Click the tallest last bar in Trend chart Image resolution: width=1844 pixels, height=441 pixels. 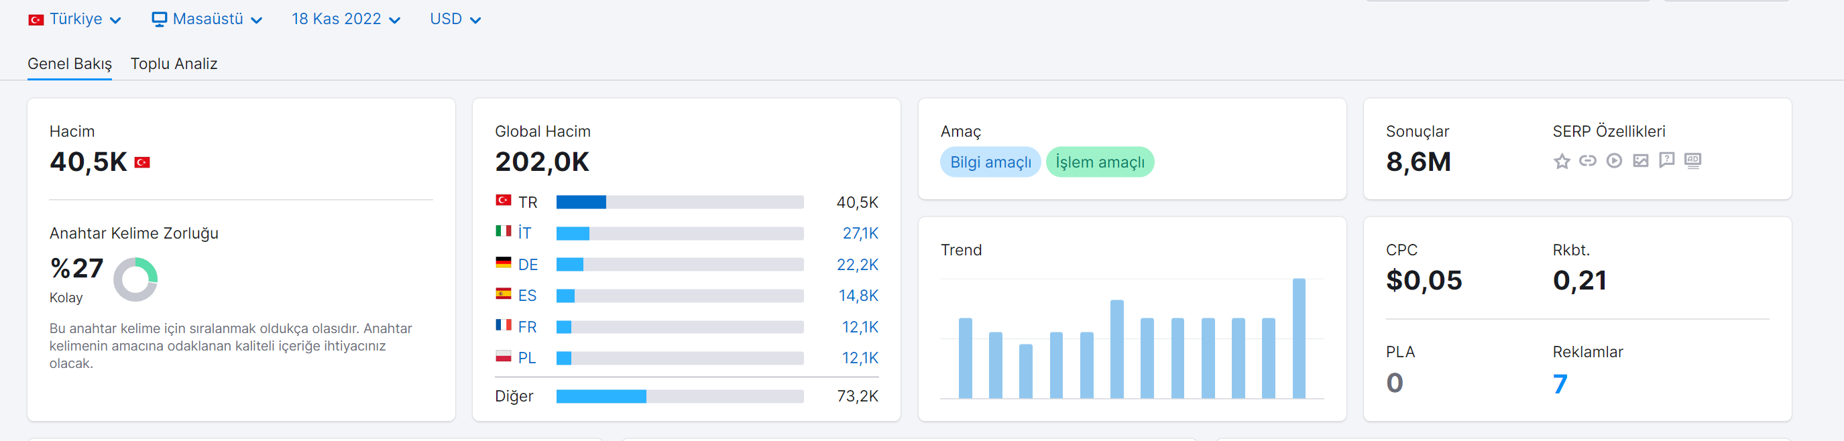1299,338
